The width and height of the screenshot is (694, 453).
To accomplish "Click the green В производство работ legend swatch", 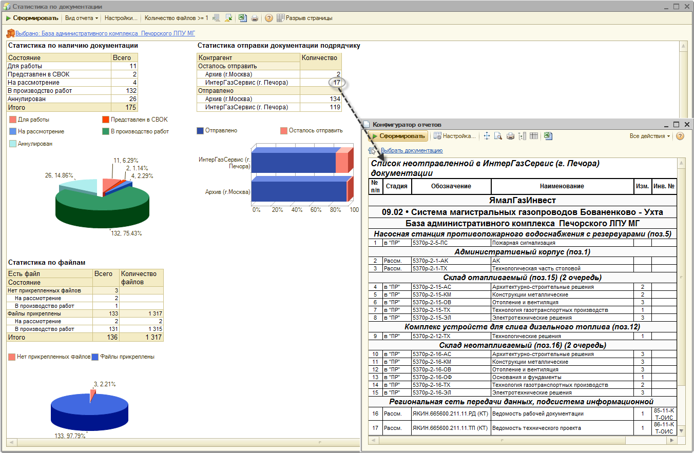I will pos(107,131).
